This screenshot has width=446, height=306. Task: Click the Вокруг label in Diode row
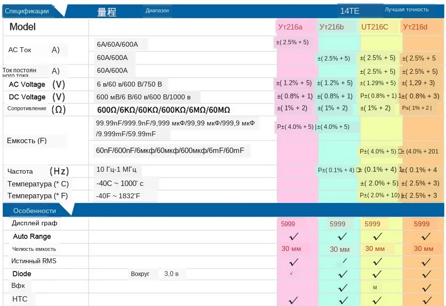(140, 274)
